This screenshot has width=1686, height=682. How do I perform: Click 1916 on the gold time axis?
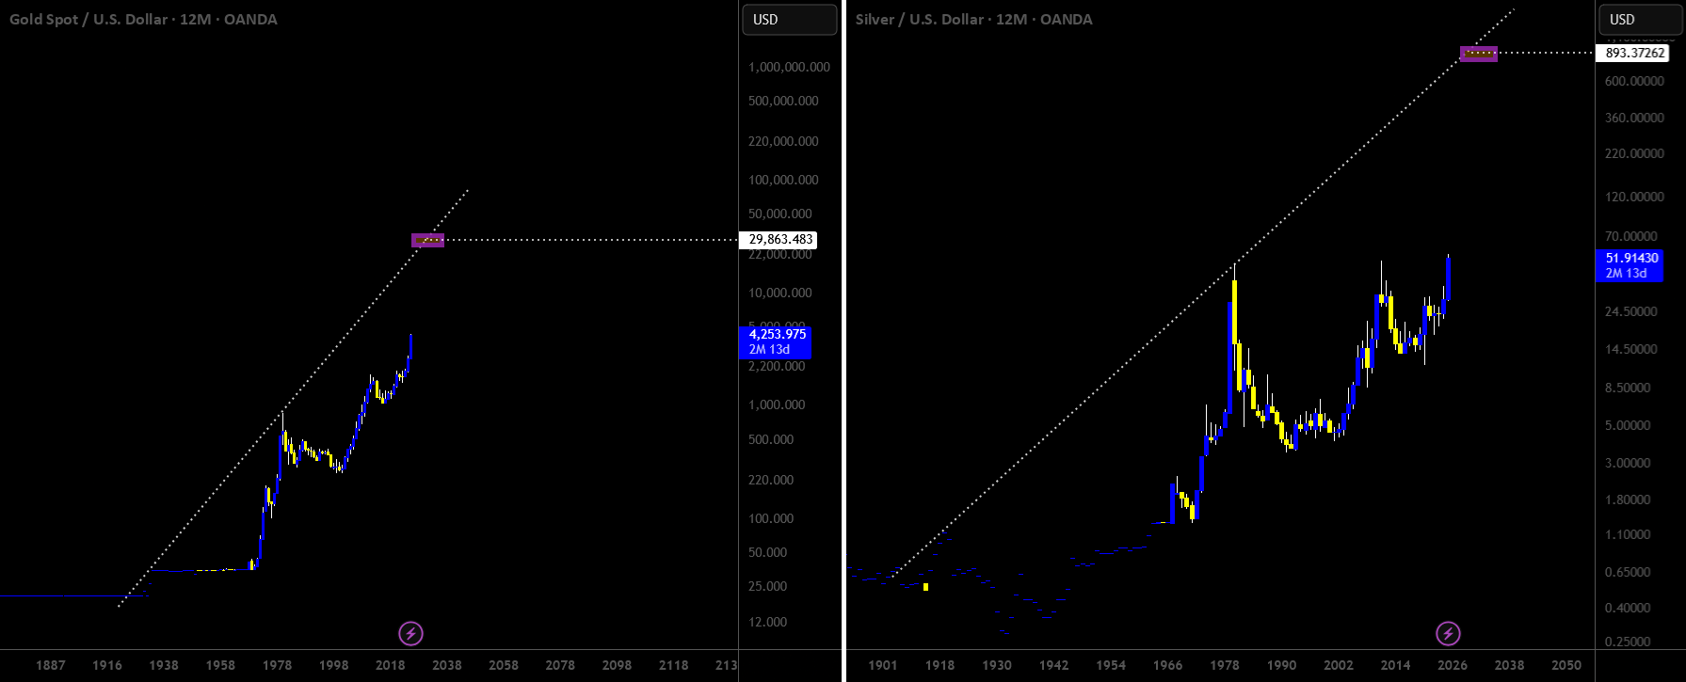tap(107, 665)
